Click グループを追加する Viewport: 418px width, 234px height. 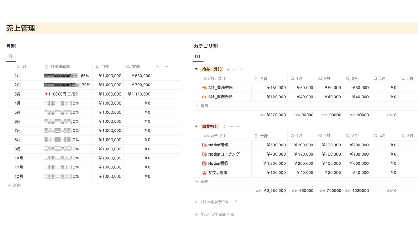tap(215, 214)
